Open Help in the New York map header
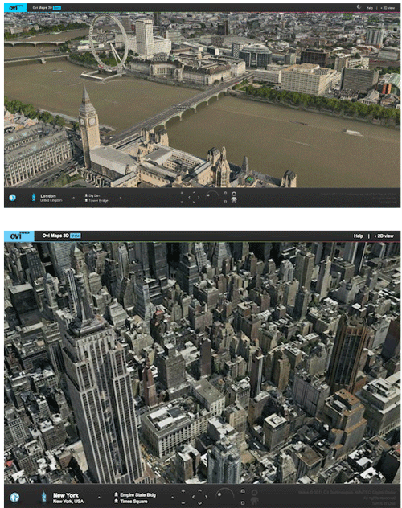Viewport: 402px width, 508px height. coord(359,236)
